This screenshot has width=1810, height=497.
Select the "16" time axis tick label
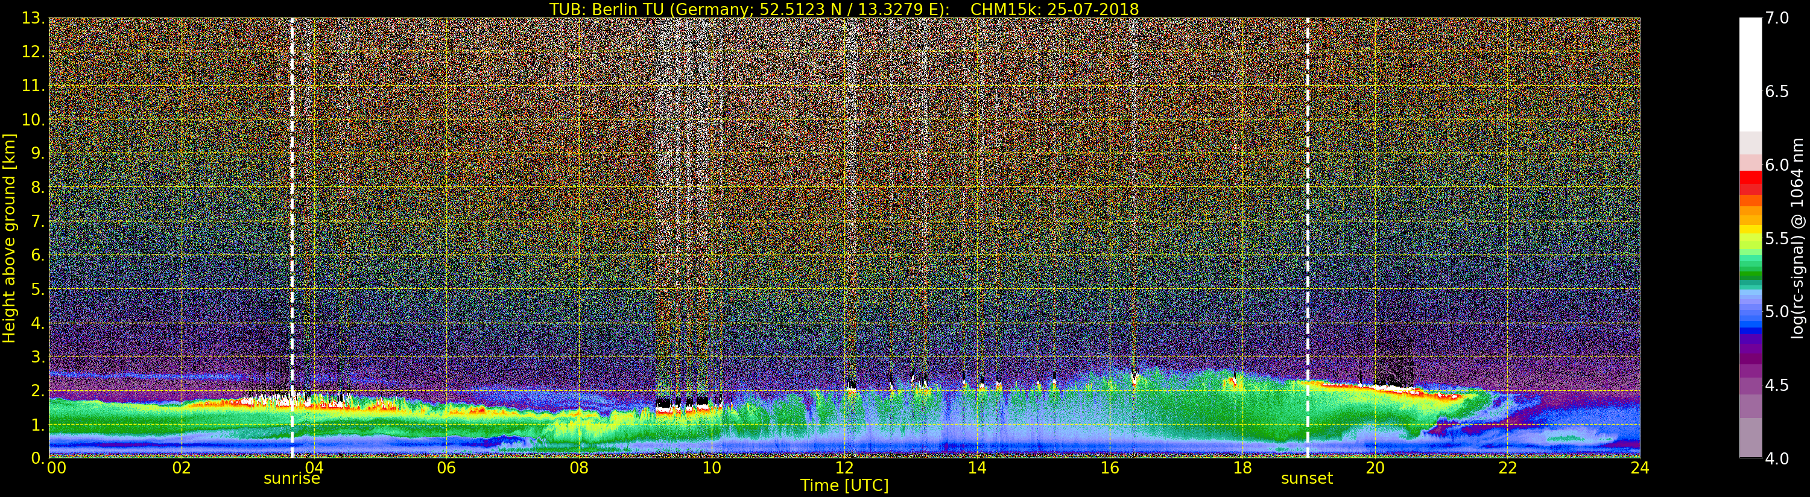point(1110,468)
